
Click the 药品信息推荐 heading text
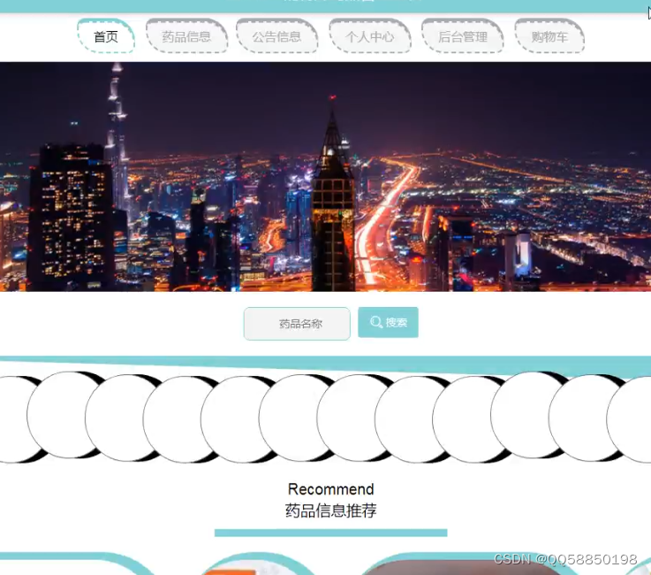331,510
